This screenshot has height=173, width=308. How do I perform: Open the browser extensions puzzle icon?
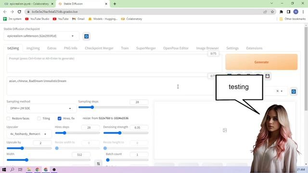pos(281,12)
